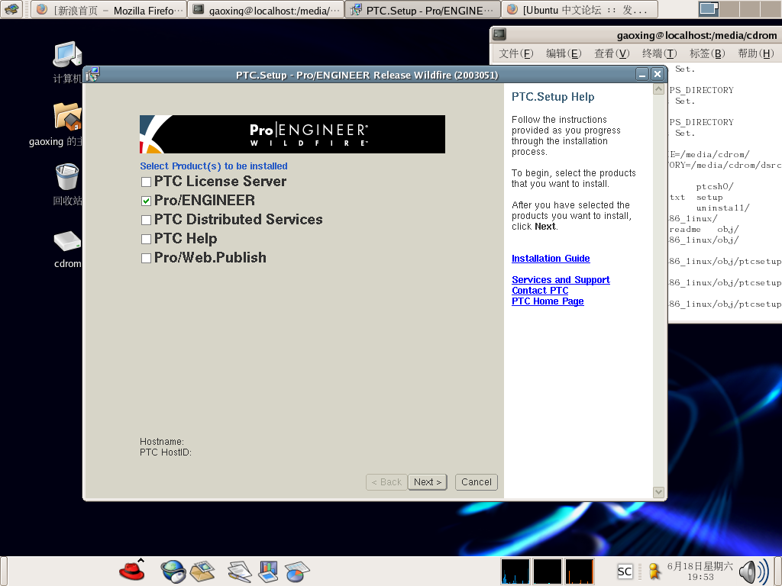Switch to PTC.Setup taskbar window entry

pyautogui.click(x=422, y=9)
